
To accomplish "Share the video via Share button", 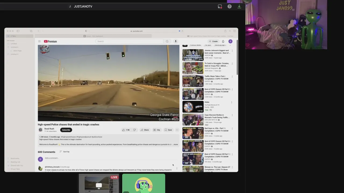I will coord(145,130).
